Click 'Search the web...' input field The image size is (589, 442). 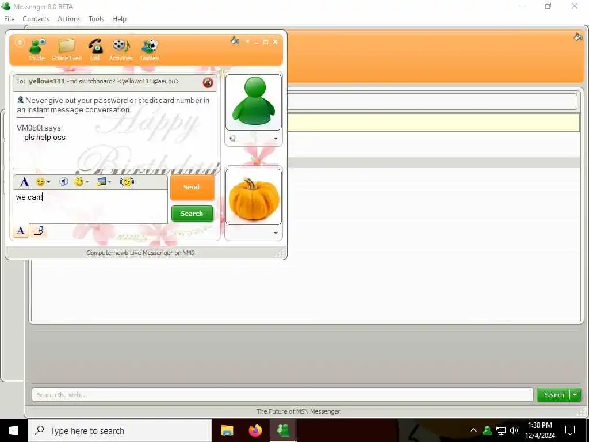click(282, 395)
